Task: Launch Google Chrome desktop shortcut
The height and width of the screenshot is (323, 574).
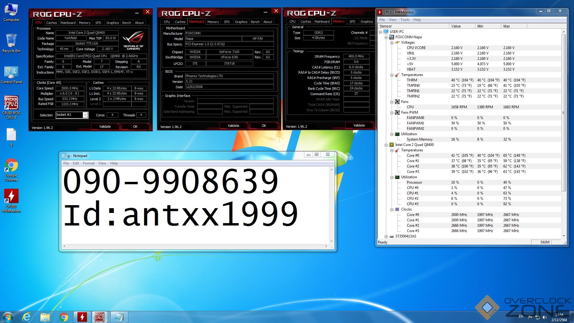Action: pyautogui.click(x=11, y=170)
